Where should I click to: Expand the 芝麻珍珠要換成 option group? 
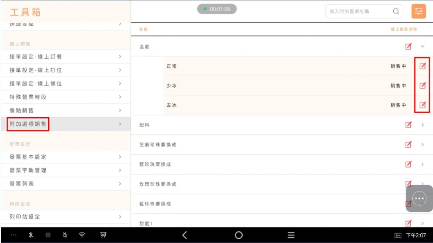click(x=422, y=144)
